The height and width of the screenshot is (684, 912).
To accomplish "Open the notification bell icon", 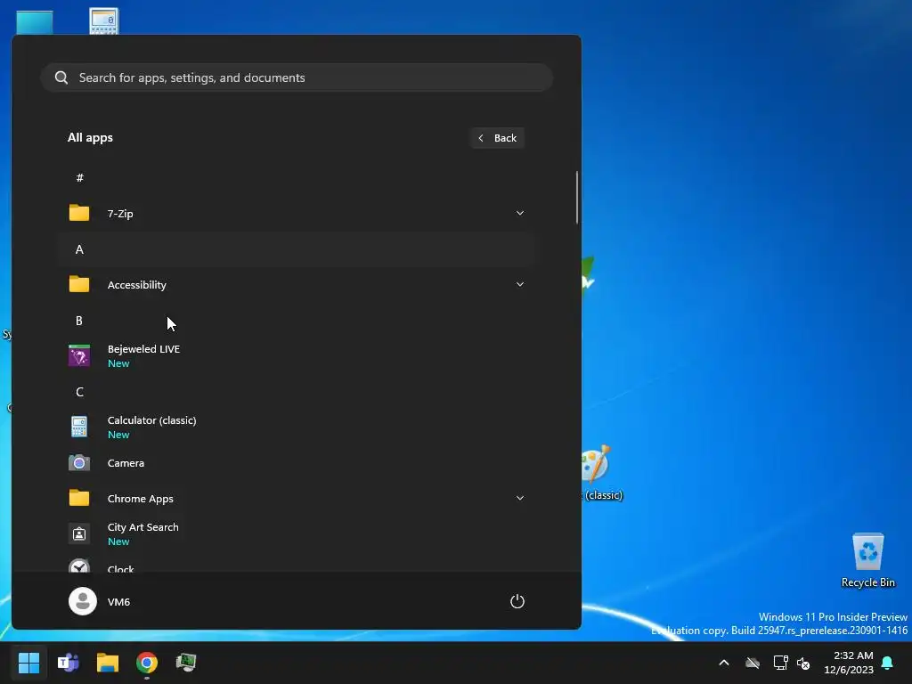I will (888, 663).
